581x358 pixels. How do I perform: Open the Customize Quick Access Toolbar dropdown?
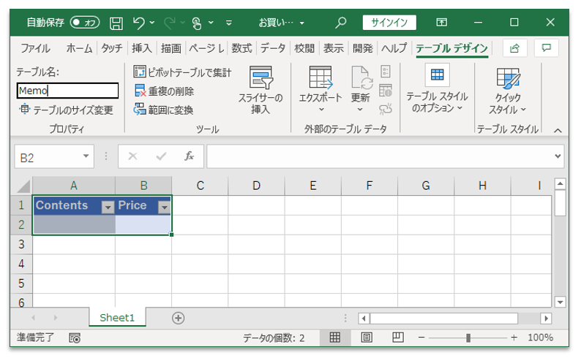(229, 23)
